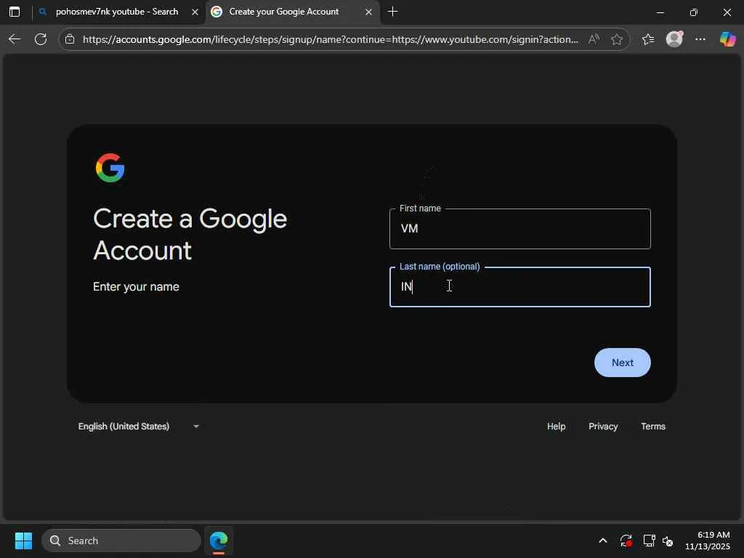
Task: Click the muted volume tray icon
Action: pos(668,541)
